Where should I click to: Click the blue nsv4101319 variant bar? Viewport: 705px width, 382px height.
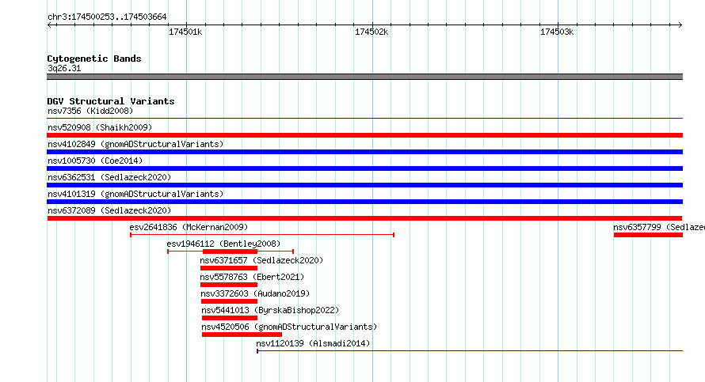click(x=364, y=202)
